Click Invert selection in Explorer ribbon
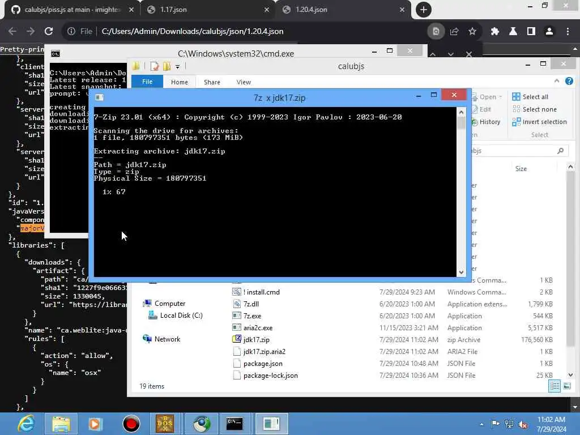Viewport: 580px width, 435px height. pos(539,122)
